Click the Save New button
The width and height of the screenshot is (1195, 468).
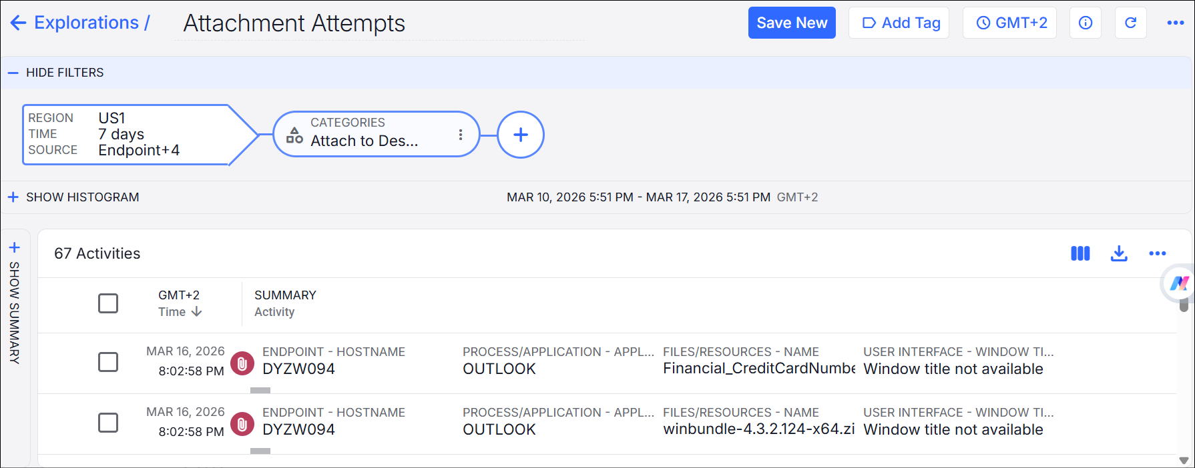tap(792, 23)
